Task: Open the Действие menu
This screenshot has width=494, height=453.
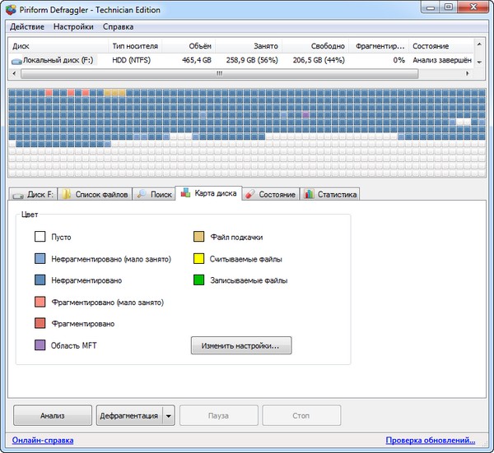Action: 26,26
